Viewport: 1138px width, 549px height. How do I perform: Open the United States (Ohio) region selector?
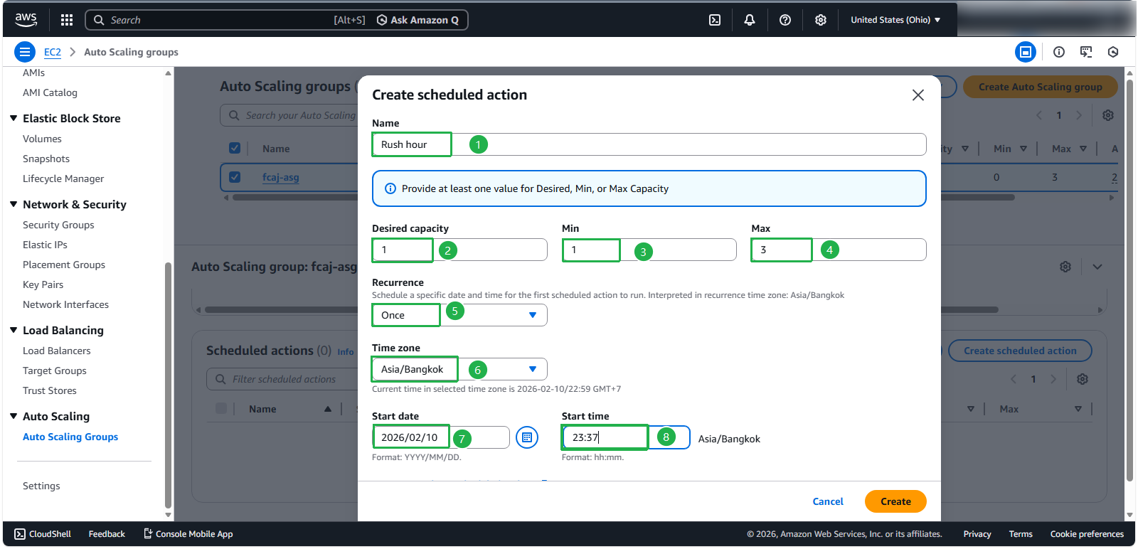[895, 20]
